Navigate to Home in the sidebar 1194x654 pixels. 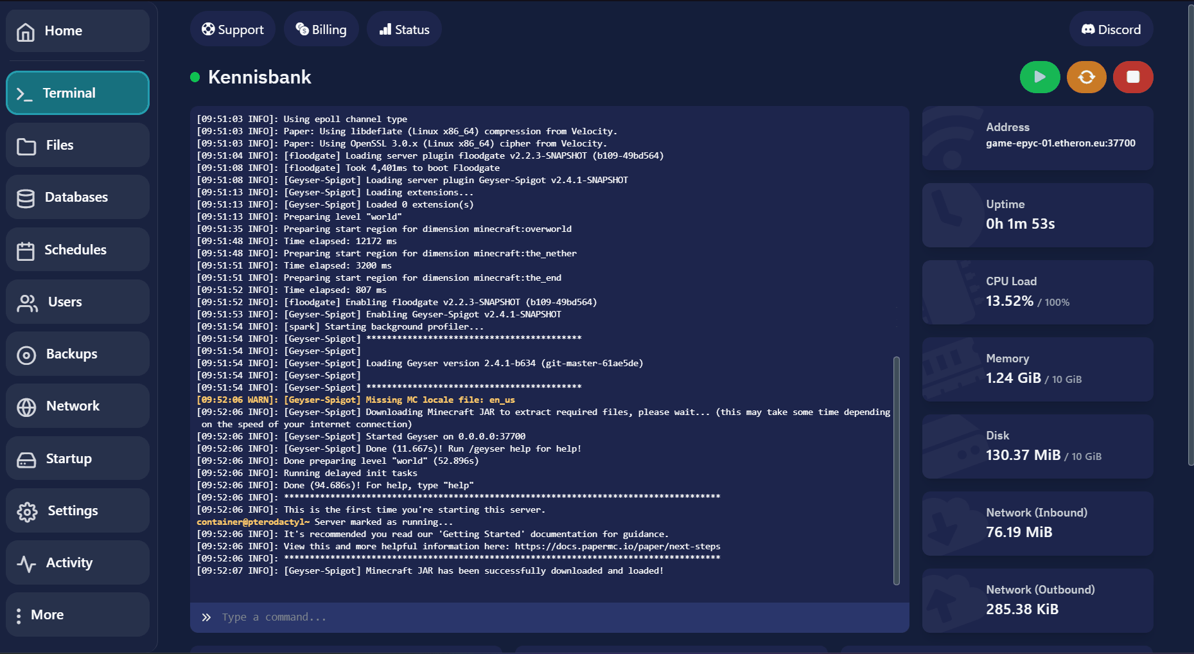(x=78, y=31)
